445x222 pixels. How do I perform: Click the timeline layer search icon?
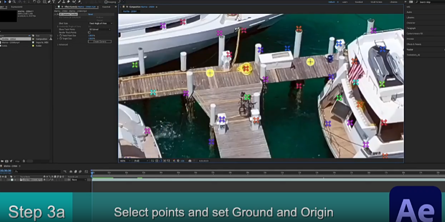tap(16, 171)
